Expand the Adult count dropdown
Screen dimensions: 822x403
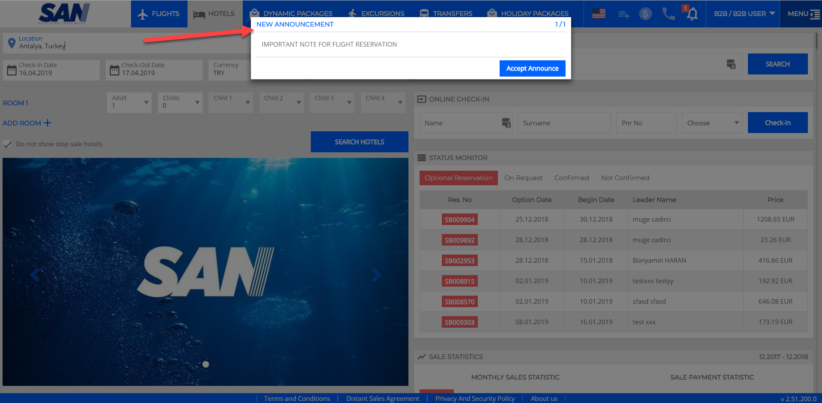(x=129, y=103)
